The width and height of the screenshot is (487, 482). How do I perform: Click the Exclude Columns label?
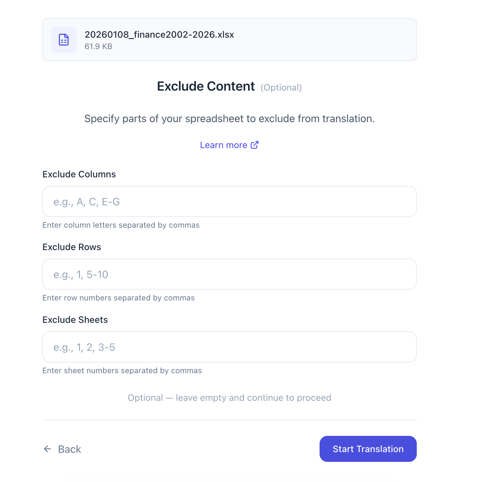[x=79, y=174]
